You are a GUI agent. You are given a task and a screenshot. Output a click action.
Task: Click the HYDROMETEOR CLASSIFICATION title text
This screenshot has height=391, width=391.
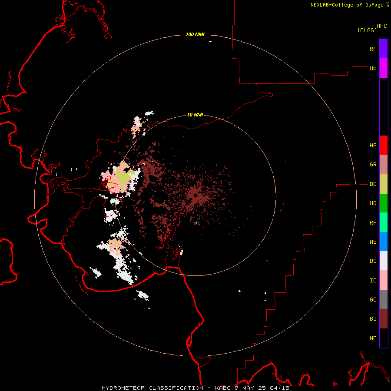[x=152, y=388]
